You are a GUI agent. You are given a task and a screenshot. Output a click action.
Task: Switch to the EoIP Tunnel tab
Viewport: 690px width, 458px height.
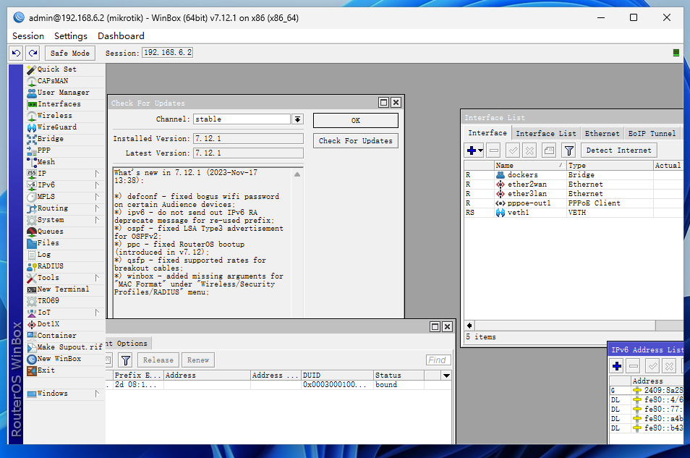(652, 133)
